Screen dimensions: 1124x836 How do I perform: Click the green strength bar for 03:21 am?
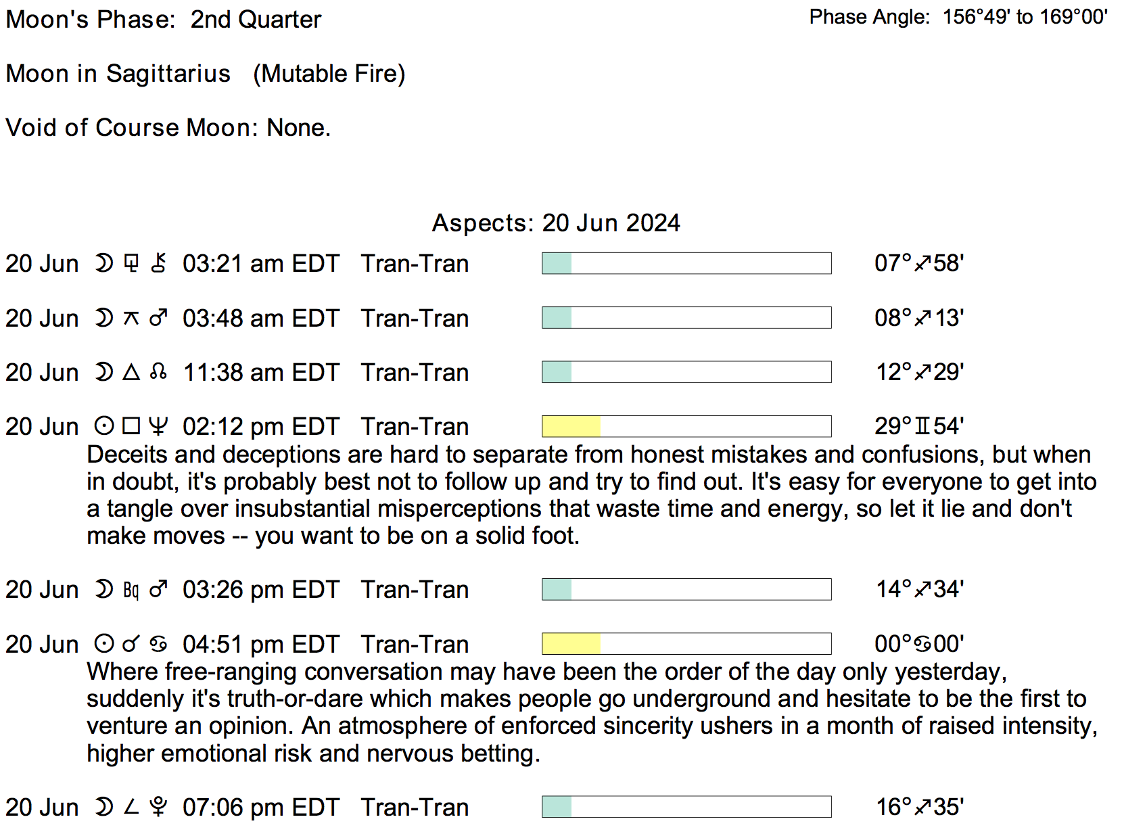pyautogui.click(x=557, y=263)
